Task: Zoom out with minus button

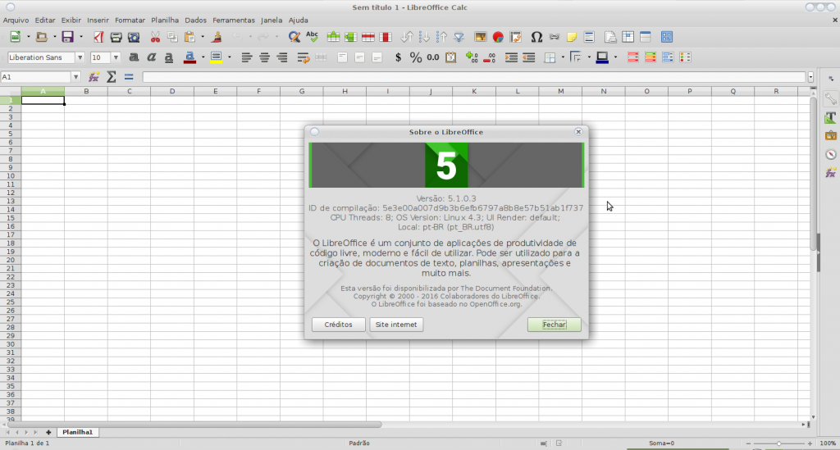Action: pyautogui.click(x=748, y=443)
